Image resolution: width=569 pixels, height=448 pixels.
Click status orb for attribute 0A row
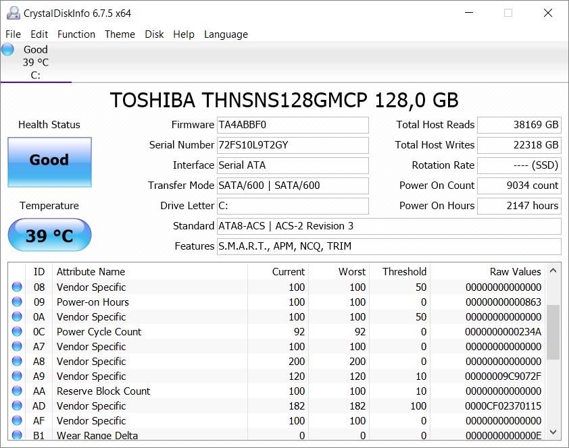pos(17,316)
